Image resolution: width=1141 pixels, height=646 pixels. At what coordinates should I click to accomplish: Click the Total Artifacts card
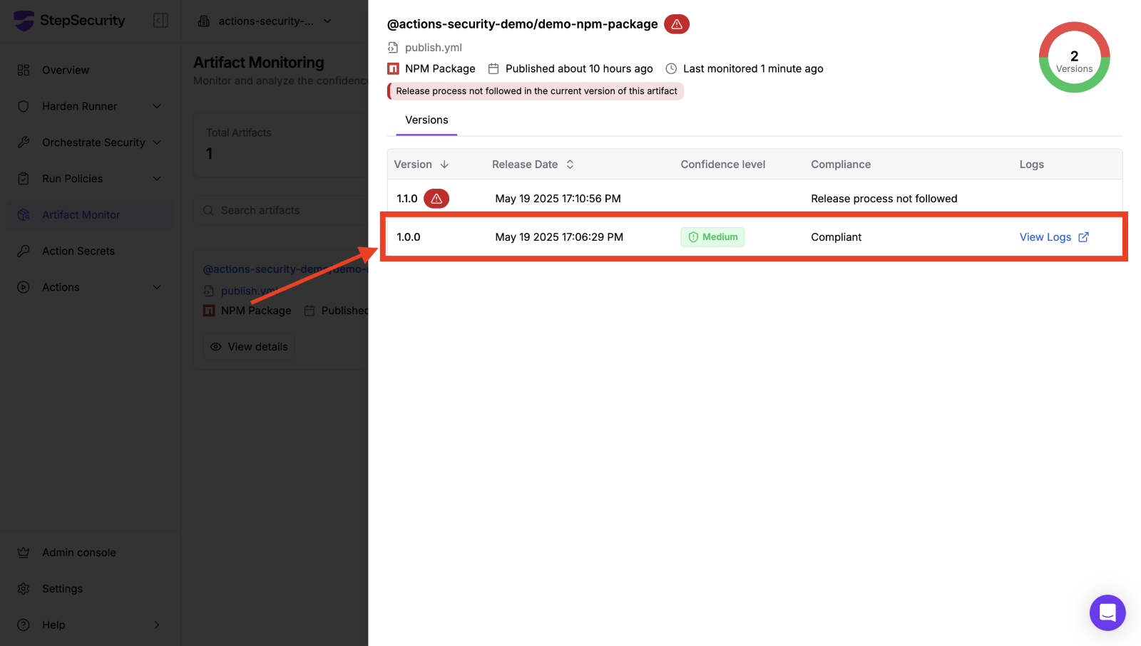(x=281, y=145)
